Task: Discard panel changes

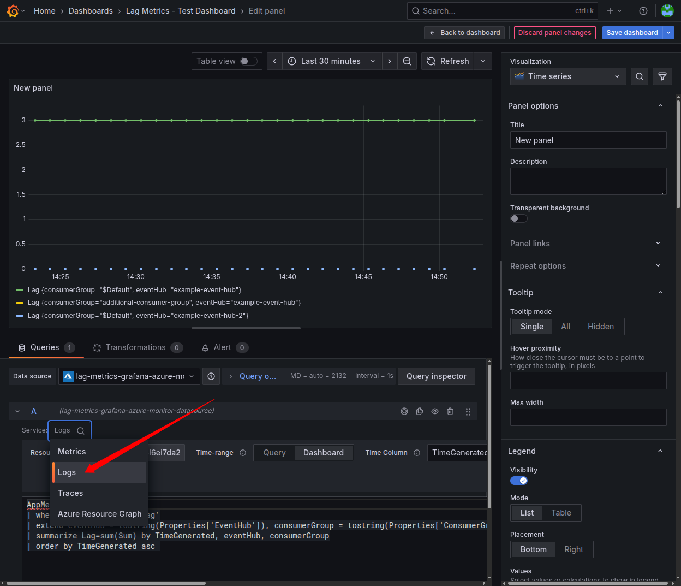Action: [554, 33]
